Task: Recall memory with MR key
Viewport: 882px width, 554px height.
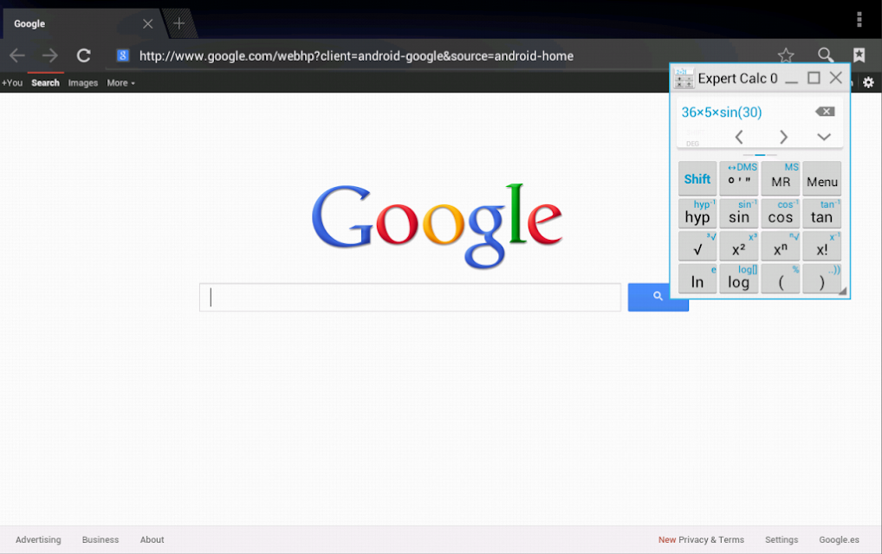Action: tap(780, 178)
